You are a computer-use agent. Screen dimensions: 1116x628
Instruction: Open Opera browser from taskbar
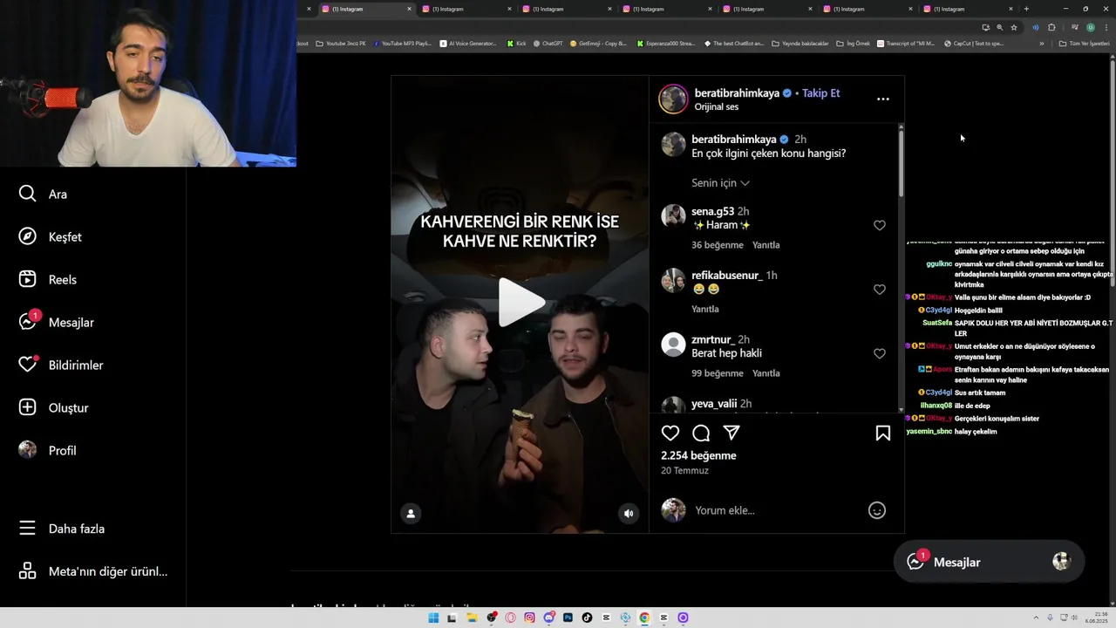coord(510,618)
